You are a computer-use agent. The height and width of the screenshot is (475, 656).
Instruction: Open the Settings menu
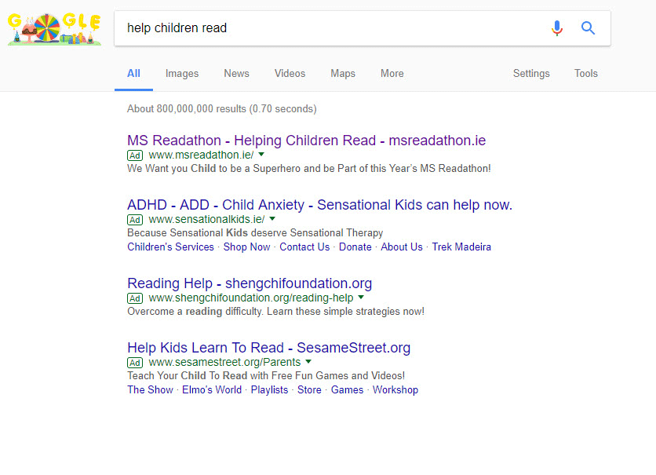[x=531, y=74]
